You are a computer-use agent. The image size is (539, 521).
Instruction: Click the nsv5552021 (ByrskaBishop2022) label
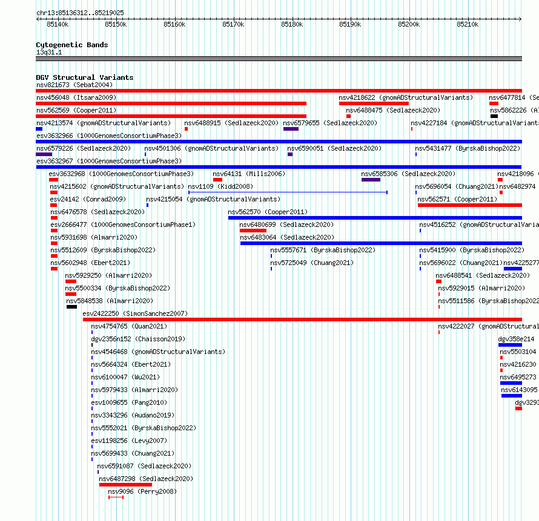pyautogui.click(x=144, y=428)
